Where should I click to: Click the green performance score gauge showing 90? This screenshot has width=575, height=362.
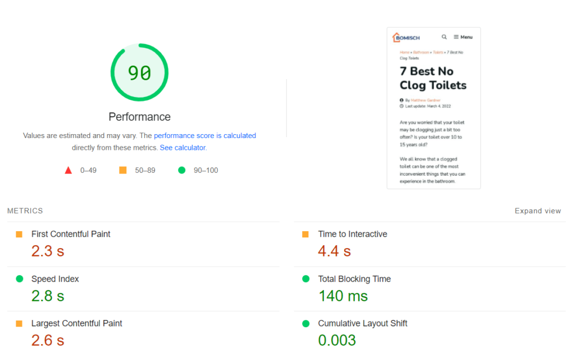139,73
